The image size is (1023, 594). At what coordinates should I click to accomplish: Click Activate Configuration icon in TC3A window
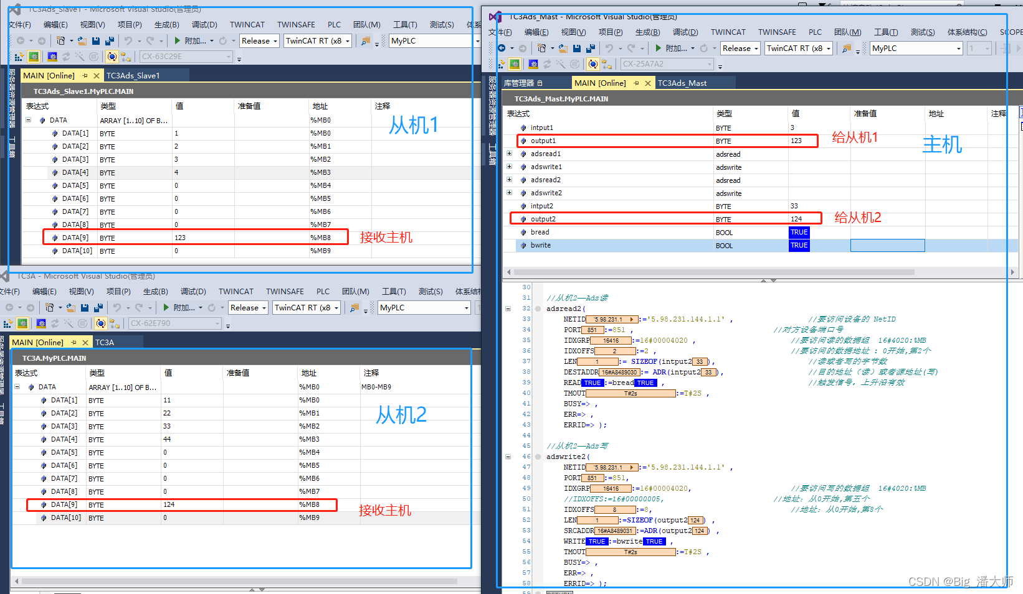7,323
